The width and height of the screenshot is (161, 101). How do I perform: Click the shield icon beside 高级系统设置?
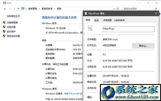4,36
